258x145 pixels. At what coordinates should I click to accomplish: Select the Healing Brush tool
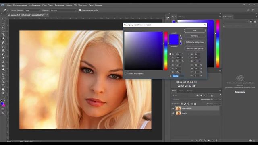pyautogui.click(x=3, y=42)
